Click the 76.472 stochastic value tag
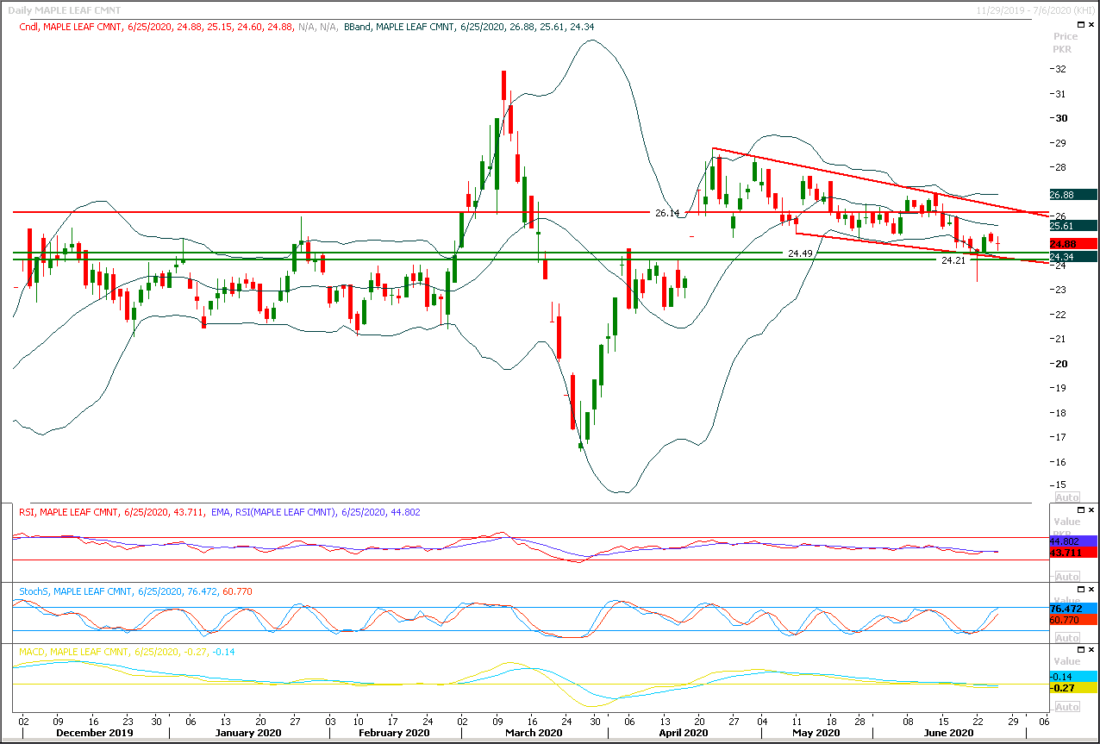The width and height of the screenshot is (1100, 744). pyautogui.click(x=1072, y=608)
